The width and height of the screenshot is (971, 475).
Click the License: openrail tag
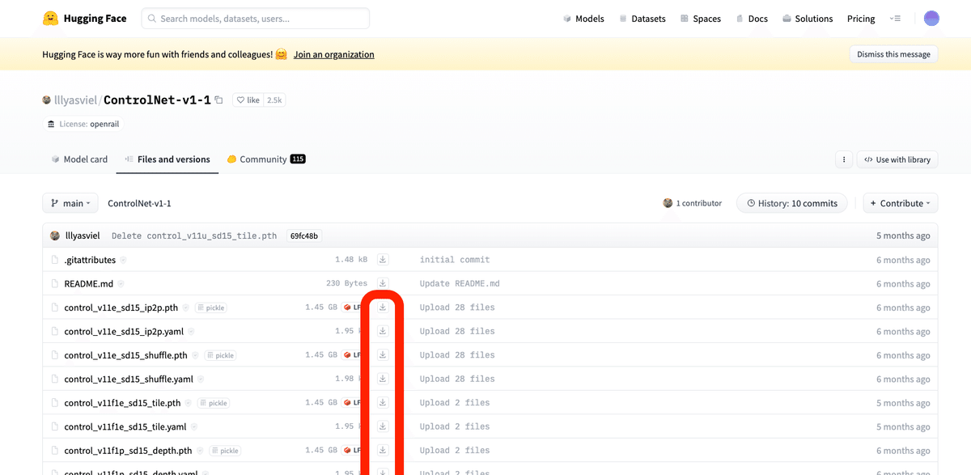83,124
